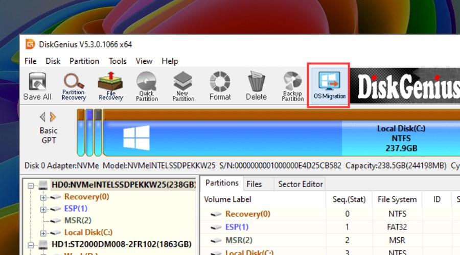Expand the Recovery(0) tree node
Image resolution: width=460 pixels, height=255 pixels.
pos(43,197)
